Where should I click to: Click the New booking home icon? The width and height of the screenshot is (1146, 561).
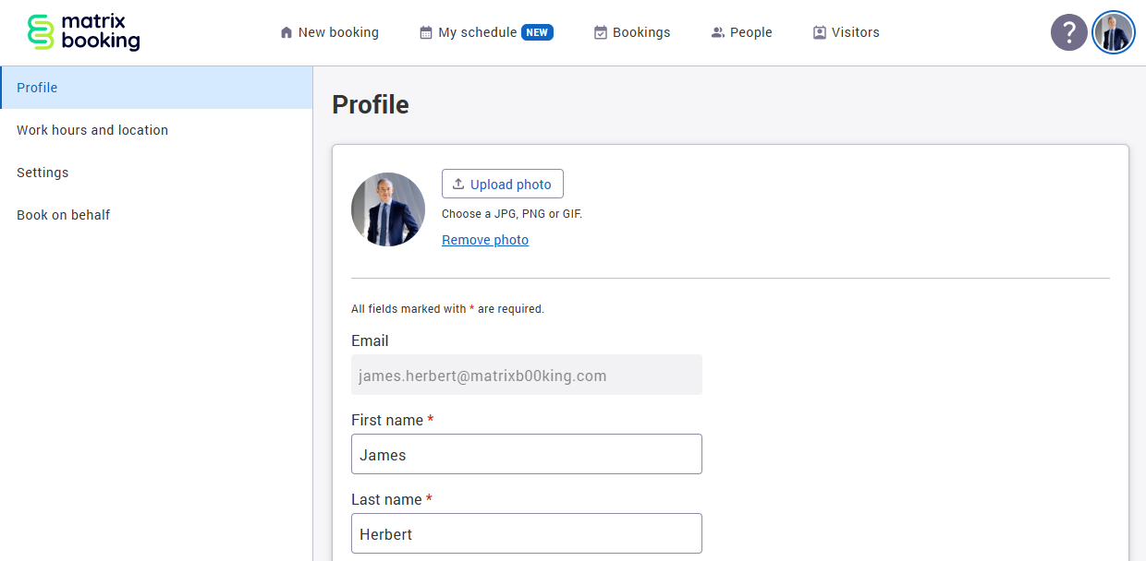[x=286, y=32]
